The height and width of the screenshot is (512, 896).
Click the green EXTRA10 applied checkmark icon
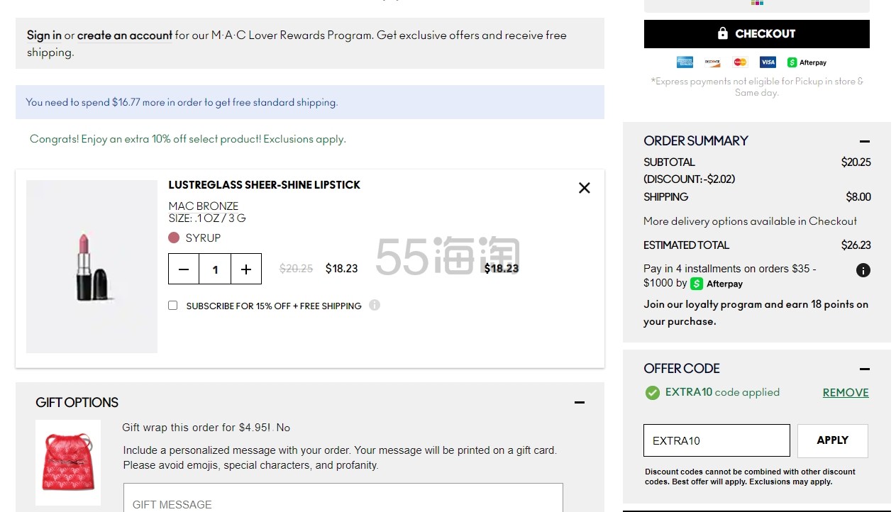[x=652, y=393]
